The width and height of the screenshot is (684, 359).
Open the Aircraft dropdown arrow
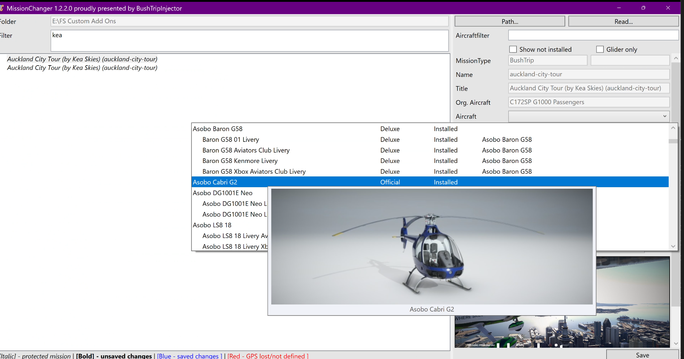(664, 116)
